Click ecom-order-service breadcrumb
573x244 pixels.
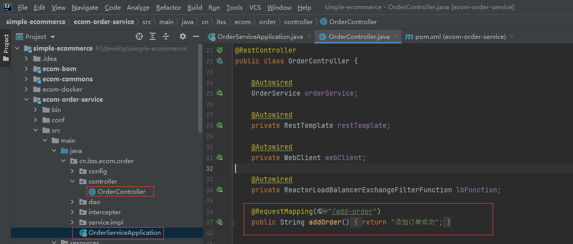[x=104, y=22]
